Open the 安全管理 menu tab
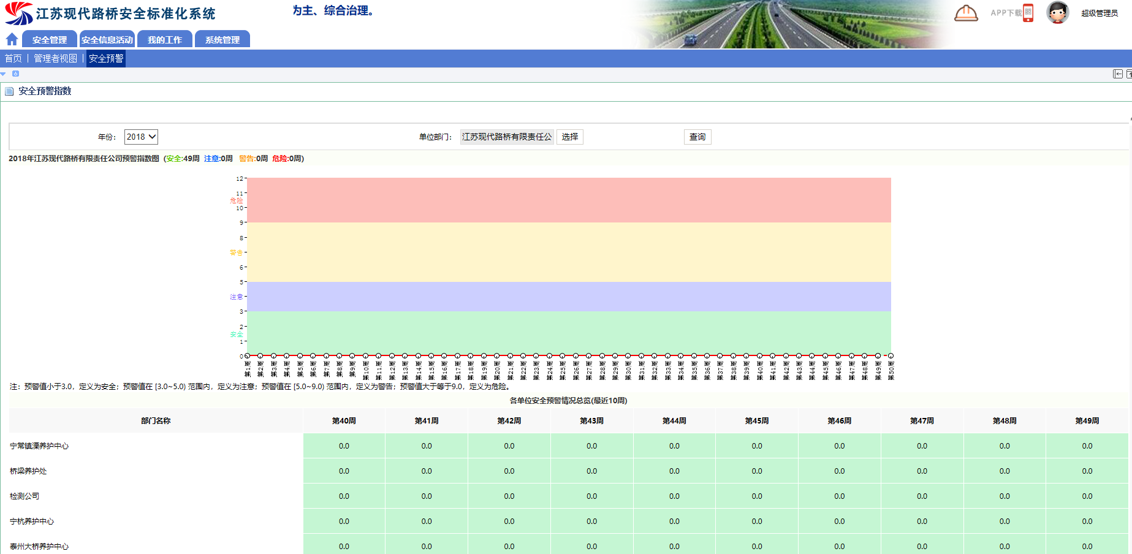1132x554 pixels. tap(50, 40)
